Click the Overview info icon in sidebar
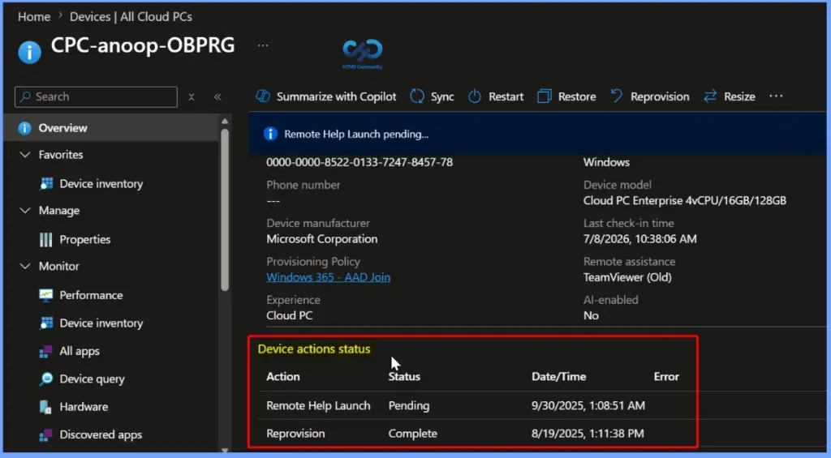This screenshot has width=831, height=458. [24, 128]
